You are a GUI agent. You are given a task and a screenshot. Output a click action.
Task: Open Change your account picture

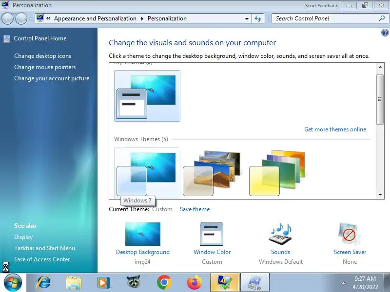click(52, 78)
